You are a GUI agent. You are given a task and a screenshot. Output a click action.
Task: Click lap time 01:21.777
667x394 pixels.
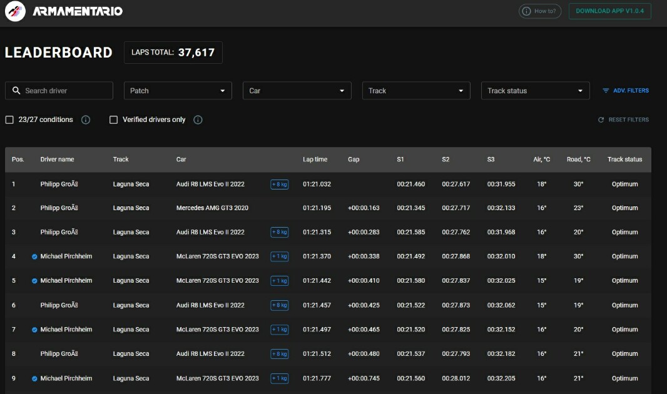pyautogui.click(x=317, y=378)
